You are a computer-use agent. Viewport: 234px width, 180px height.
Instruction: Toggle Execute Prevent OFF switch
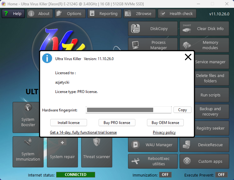coord(221,175)
